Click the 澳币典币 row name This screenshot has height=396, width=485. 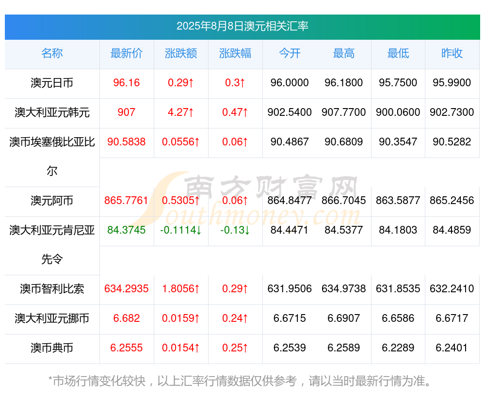[52, 348]
